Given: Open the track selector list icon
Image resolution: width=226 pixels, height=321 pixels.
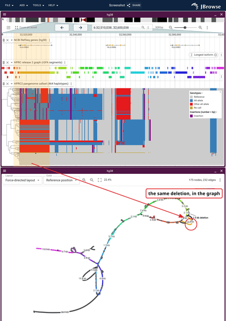Looking at the screenshot, I should click(x=9, y=27).
